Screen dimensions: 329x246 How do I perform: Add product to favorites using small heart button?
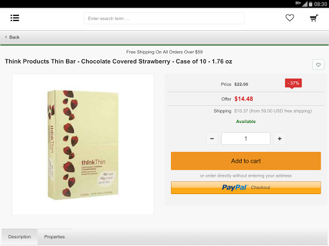click(x=318, y=65)
